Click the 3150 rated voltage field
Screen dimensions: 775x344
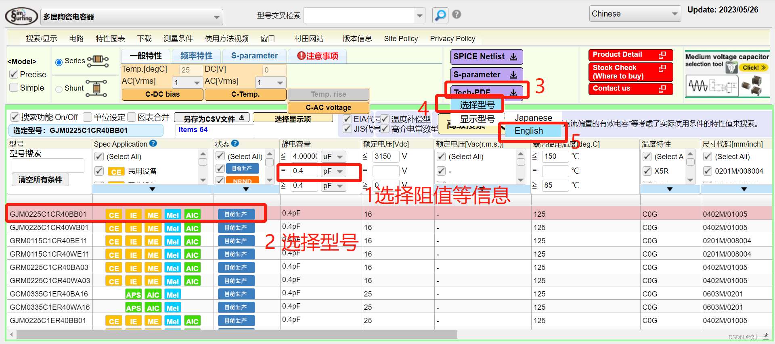385,156
